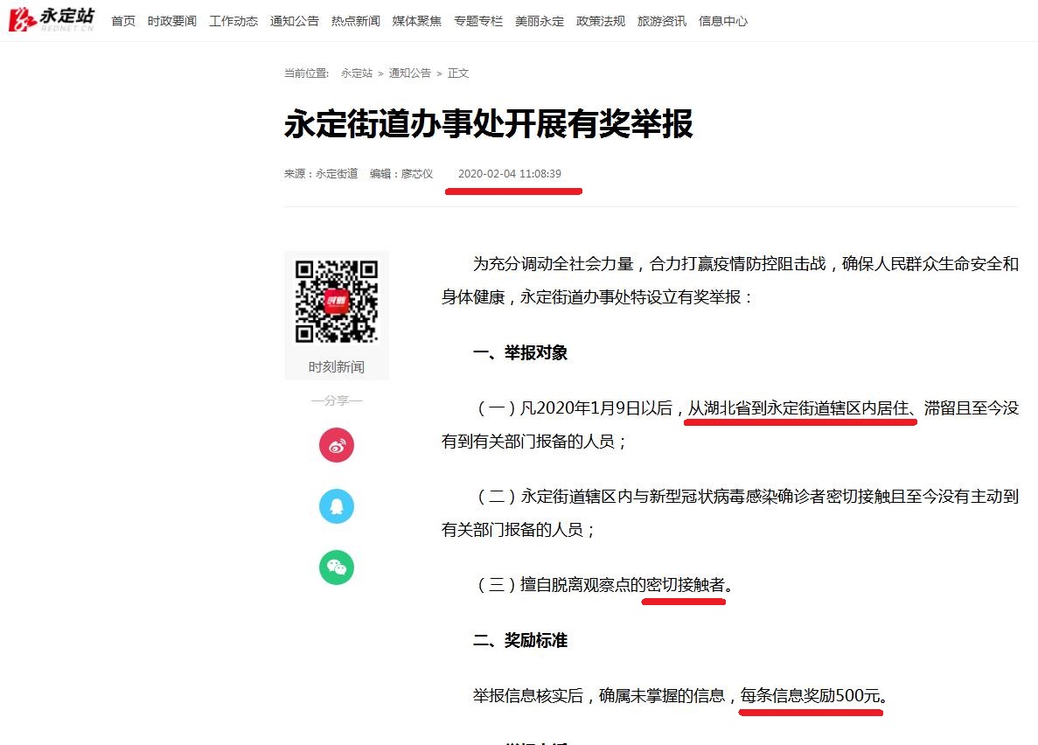Open the 热点新闻 section

[355, 20]
